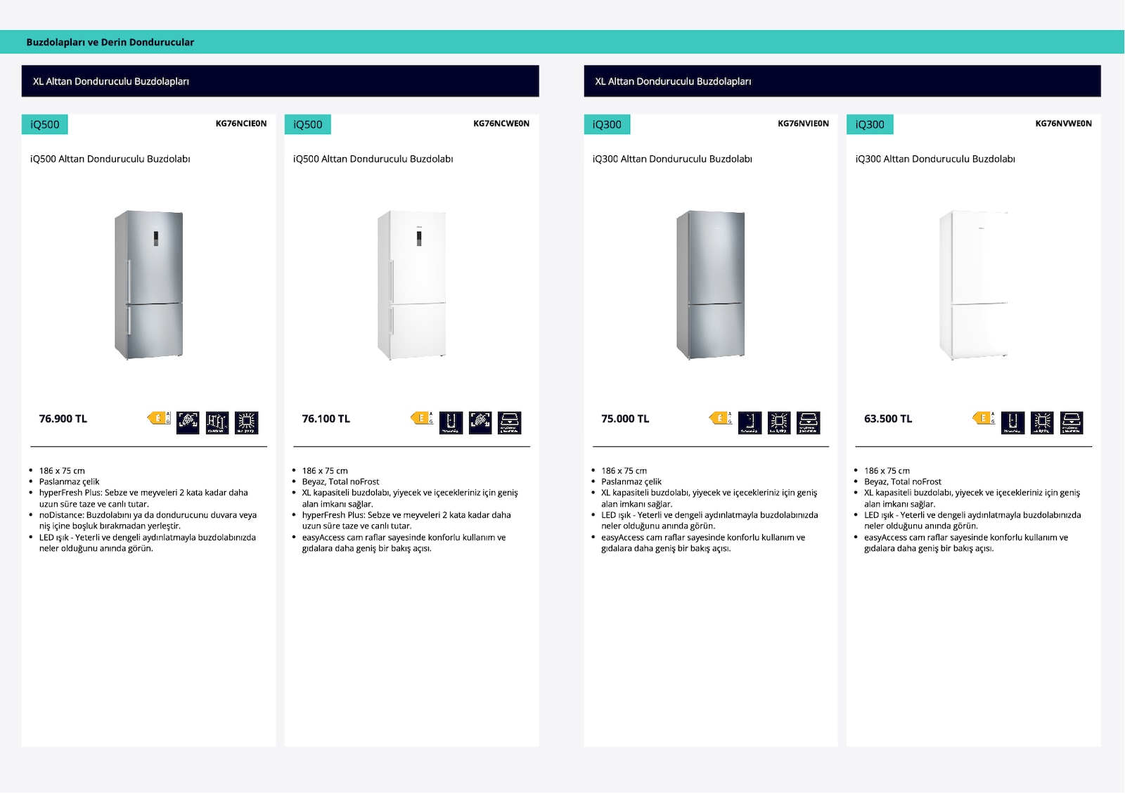Click 'Beyaz, Total noFrost' under the 76.100 TL fridge

click(x=341, y=482)
